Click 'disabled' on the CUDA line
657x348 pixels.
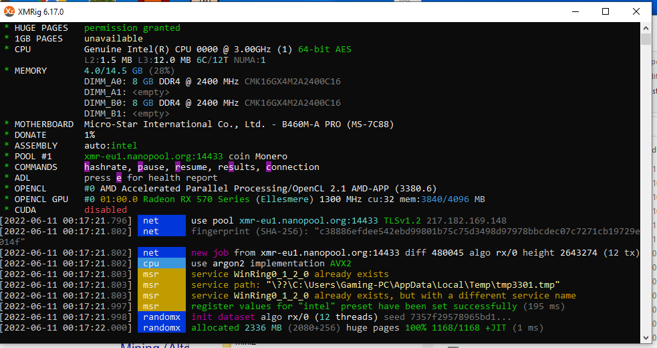[x=106, y=210]
